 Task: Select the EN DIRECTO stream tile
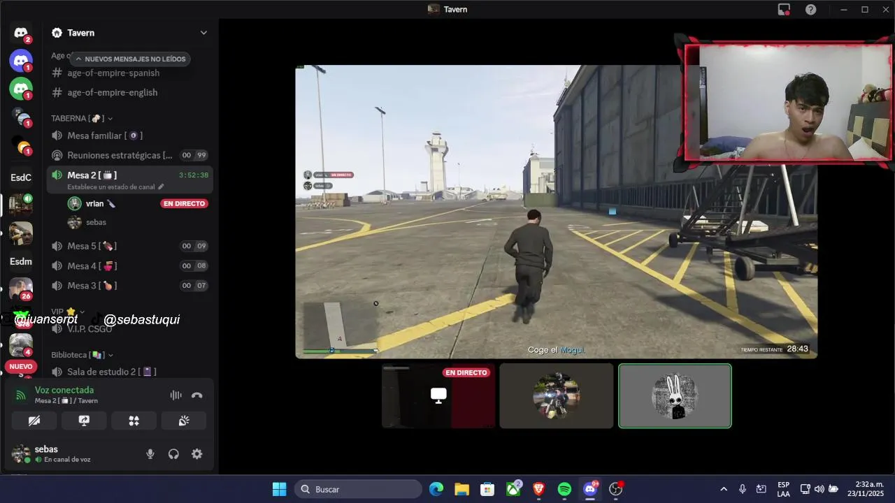[x=438, y=396]
